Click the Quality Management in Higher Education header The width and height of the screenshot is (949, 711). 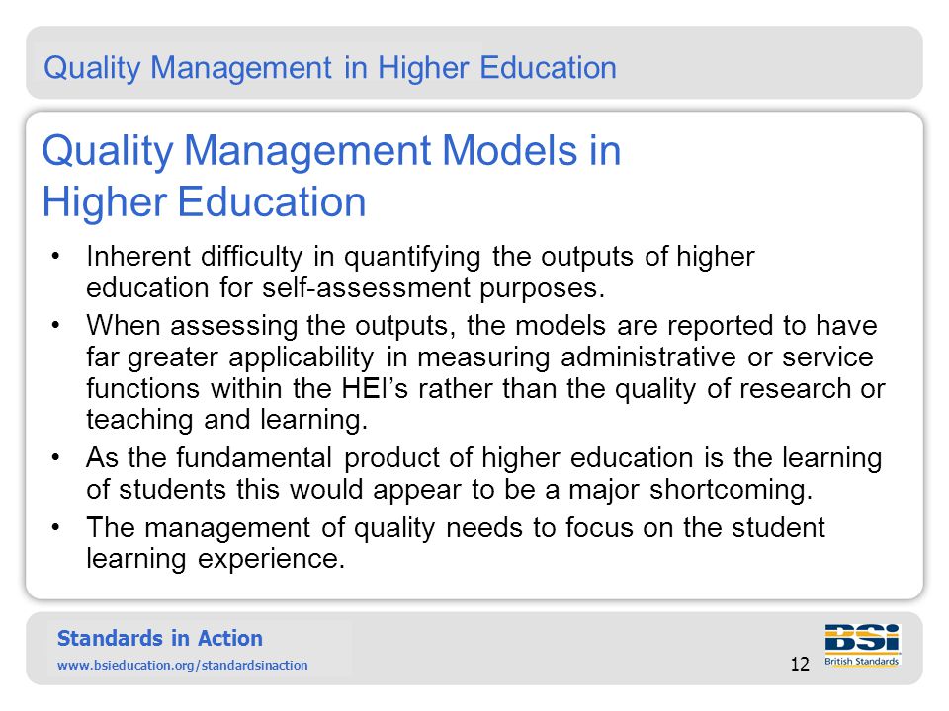330,68
